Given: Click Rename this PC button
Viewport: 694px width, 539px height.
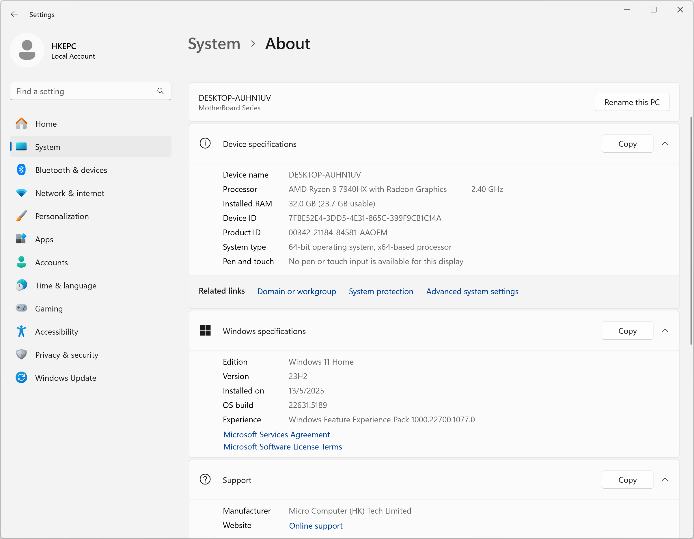Looking at the screenshot, I should 632,102.
